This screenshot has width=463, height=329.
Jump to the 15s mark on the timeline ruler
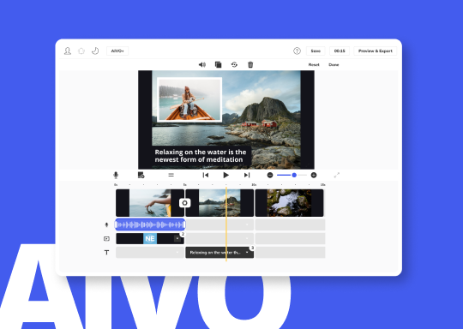pyautogui.click(x=323, y=185)
